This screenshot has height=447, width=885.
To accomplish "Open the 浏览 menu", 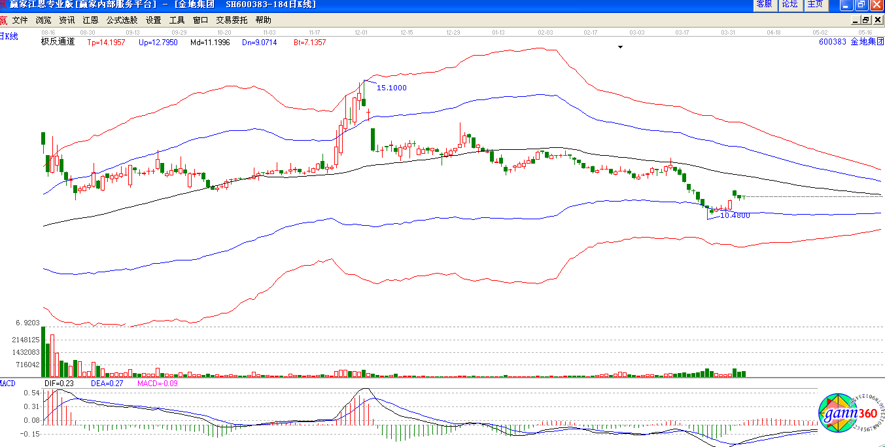I will (x=44, y=20).
